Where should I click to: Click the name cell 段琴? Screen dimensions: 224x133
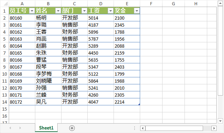point(48,67)
